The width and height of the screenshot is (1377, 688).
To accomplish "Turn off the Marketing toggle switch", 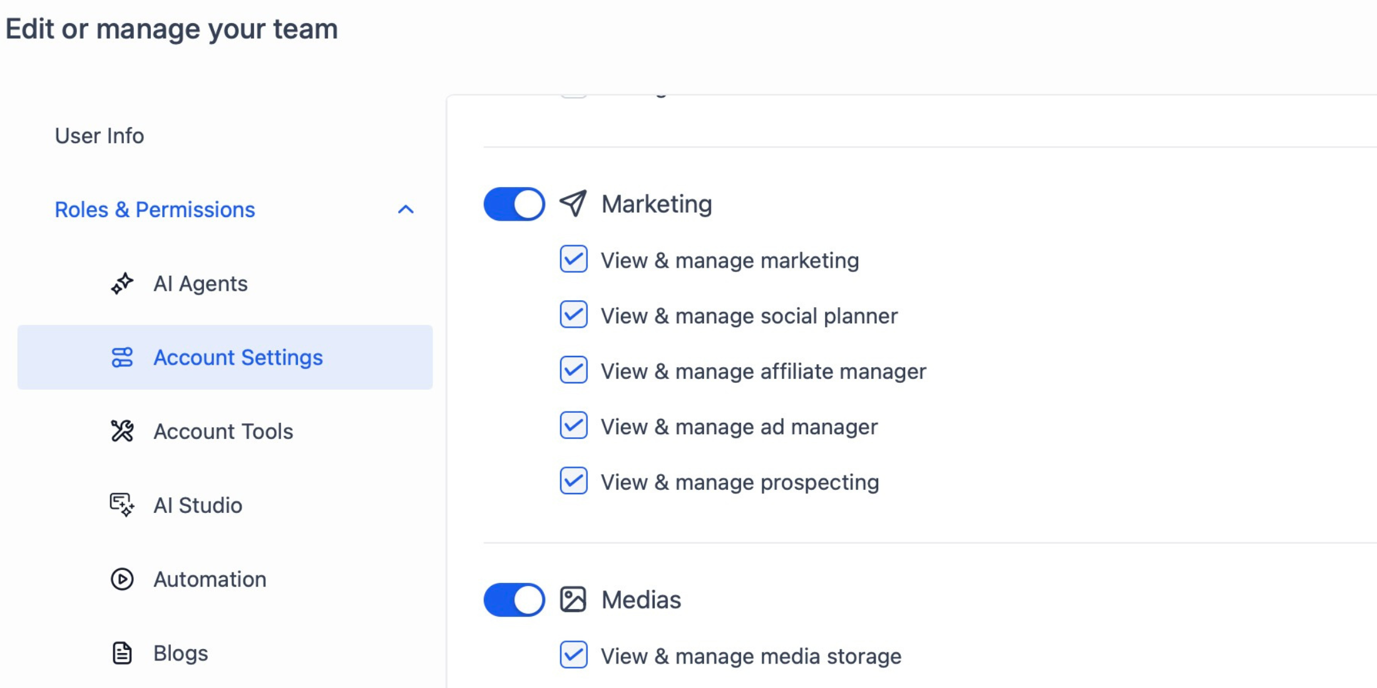I will [x=514, y=204].
